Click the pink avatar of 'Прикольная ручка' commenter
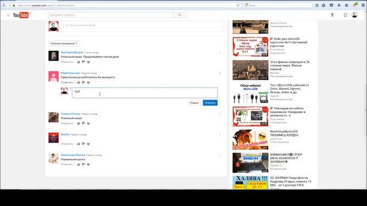Image resolution: width=367 pixels, height=206 pixels. [x=53, y=76]
